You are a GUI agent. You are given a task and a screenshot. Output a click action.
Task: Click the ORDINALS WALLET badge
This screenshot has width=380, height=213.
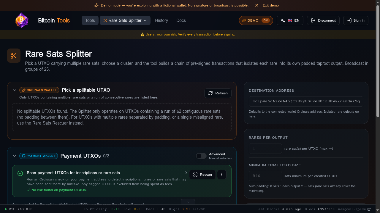pos(39,90)
